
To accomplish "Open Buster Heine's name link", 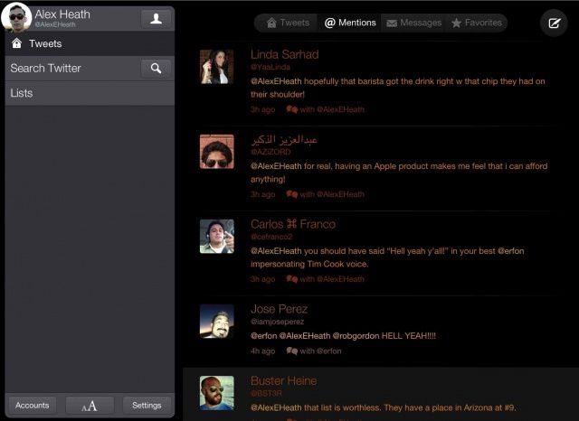I will click(283, 381).
